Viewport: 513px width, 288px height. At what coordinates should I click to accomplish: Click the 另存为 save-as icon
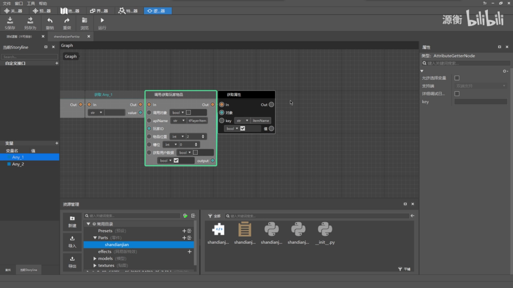30,21
